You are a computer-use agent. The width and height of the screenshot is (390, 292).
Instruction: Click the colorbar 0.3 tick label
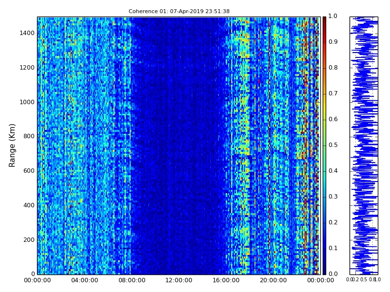tap(333, 197)
